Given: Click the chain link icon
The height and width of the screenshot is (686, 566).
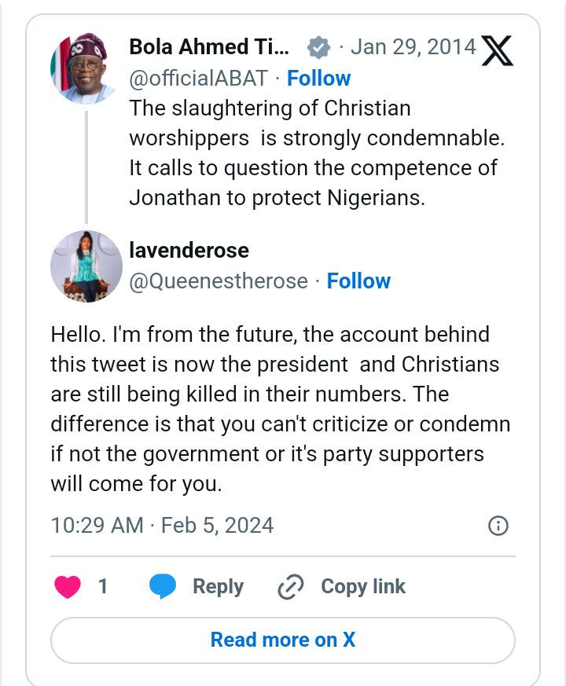Looking at the screenshot, I should point(291,587).
